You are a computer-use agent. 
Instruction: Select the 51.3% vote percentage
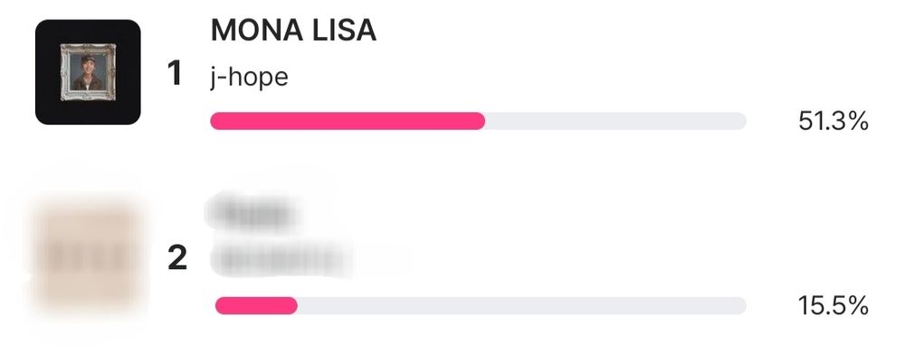[834, 121]
